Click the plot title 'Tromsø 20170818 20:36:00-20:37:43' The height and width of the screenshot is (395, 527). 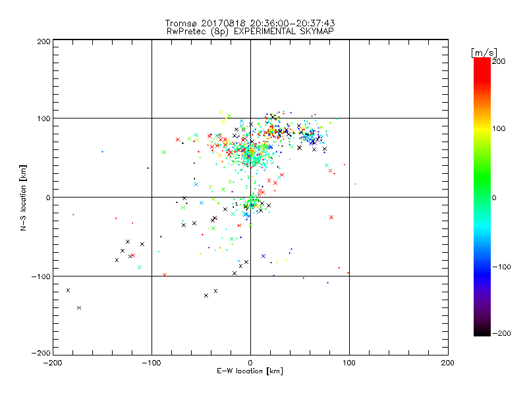tap(250, 23)
